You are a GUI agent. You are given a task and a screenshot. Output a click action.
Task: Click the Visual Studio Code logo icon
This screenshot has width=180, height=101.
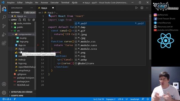click(3, 3)
